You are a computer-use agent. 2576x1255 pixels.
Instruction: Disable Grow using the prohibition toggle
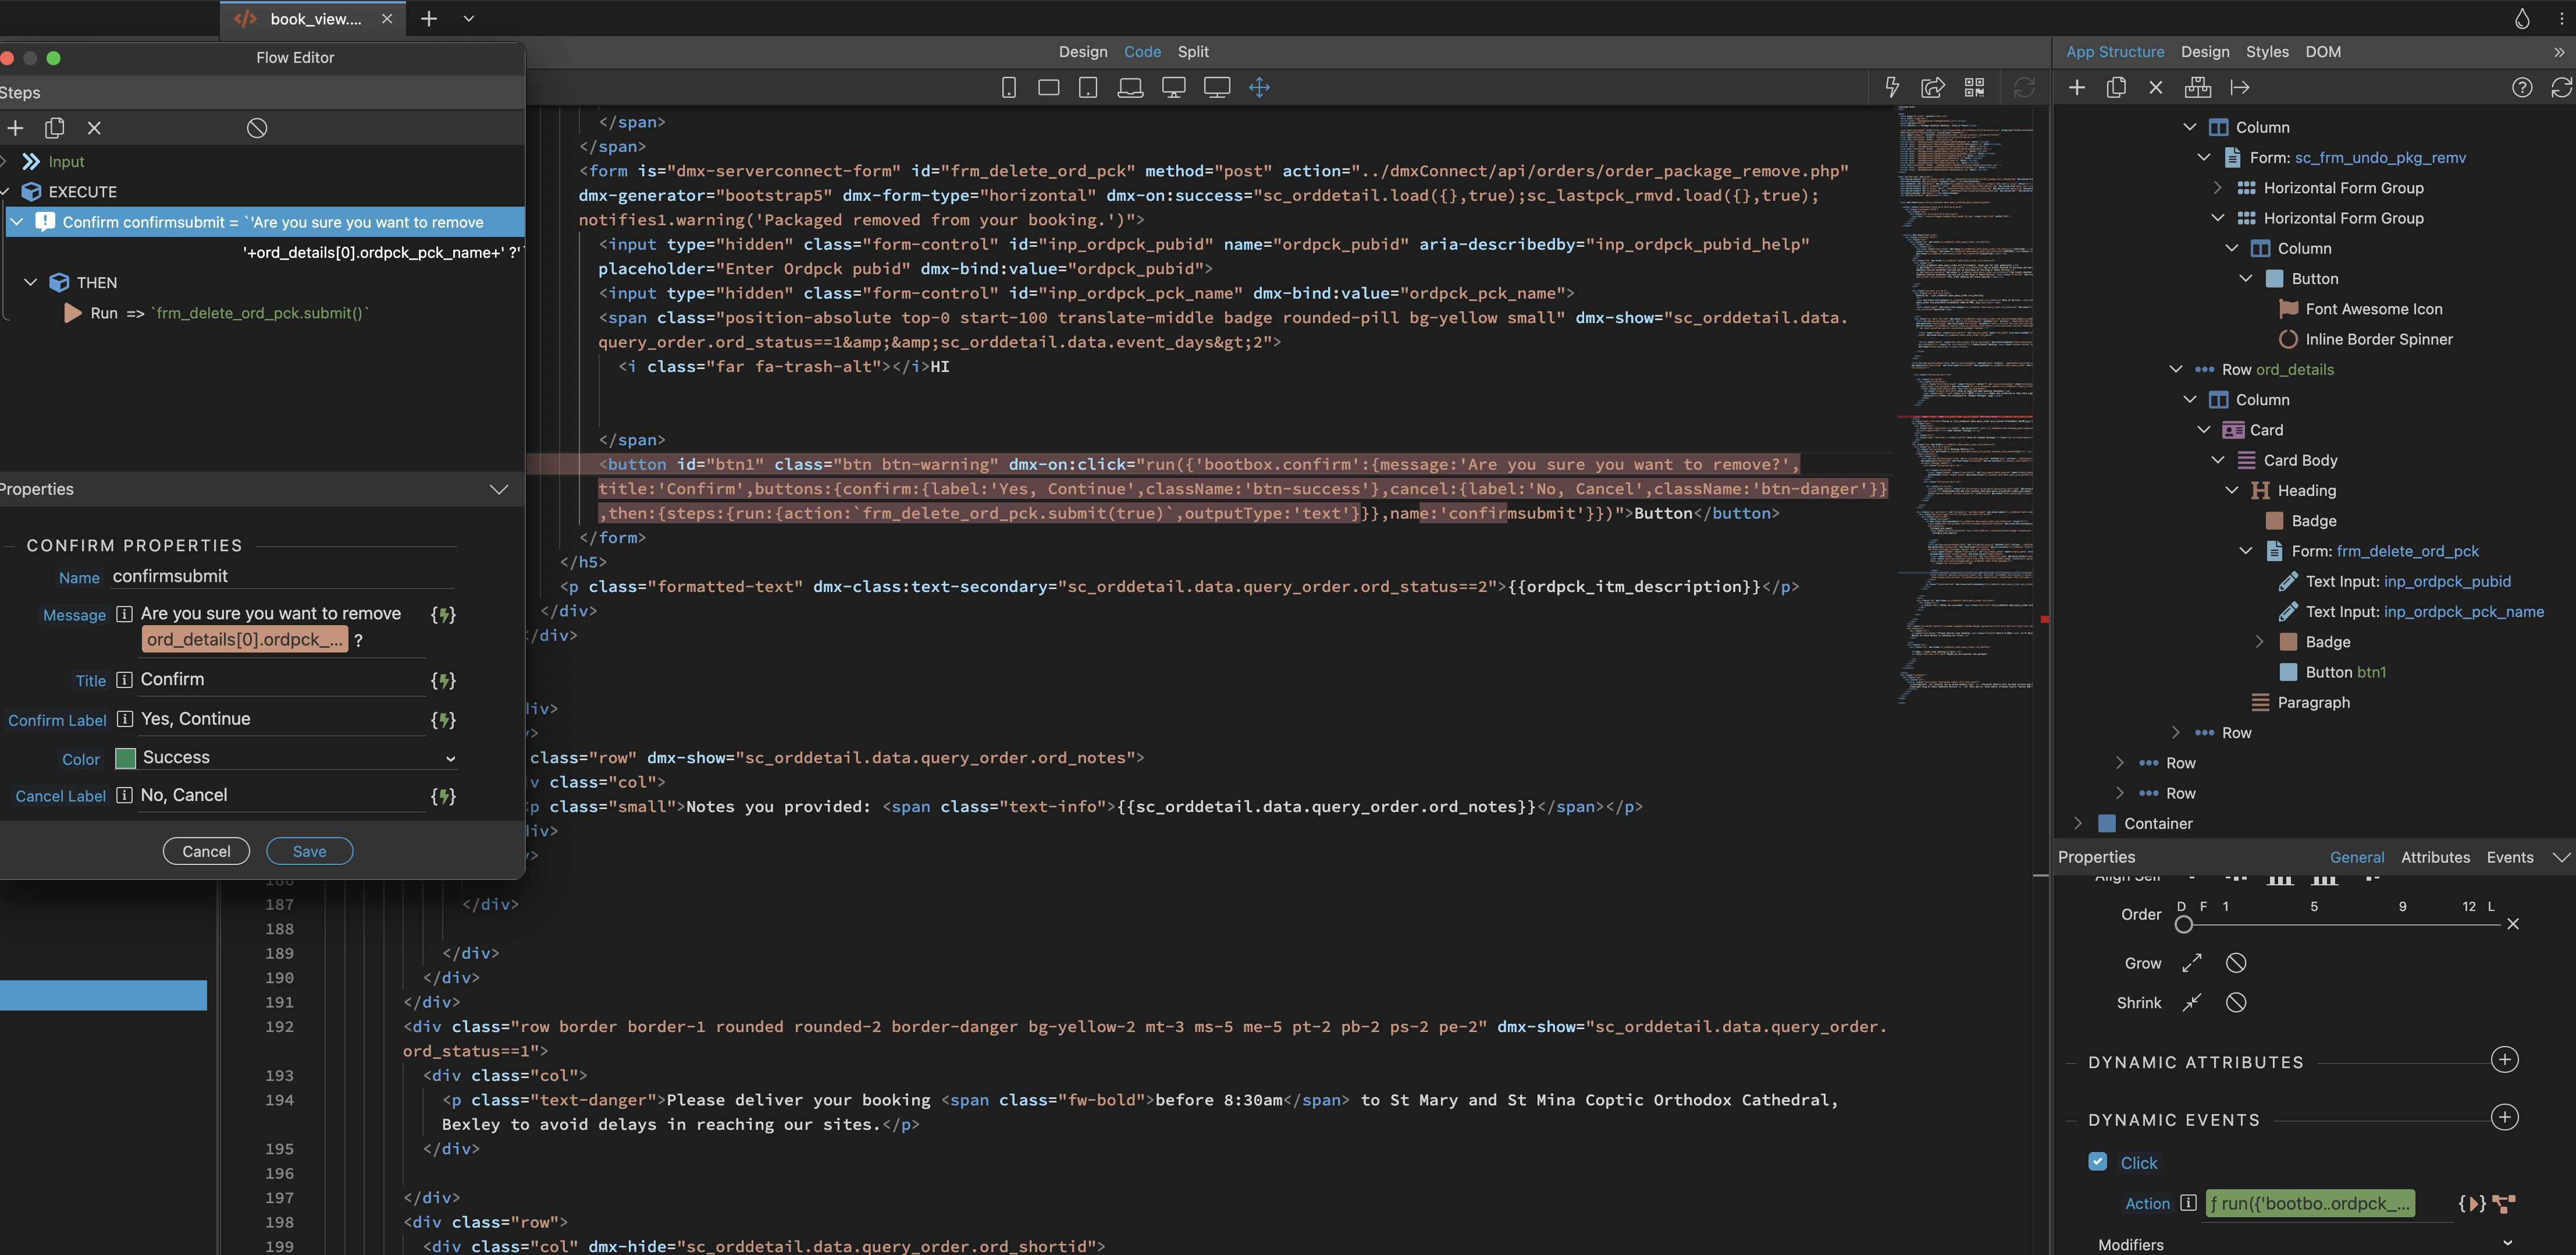[x=2236, y=962]
